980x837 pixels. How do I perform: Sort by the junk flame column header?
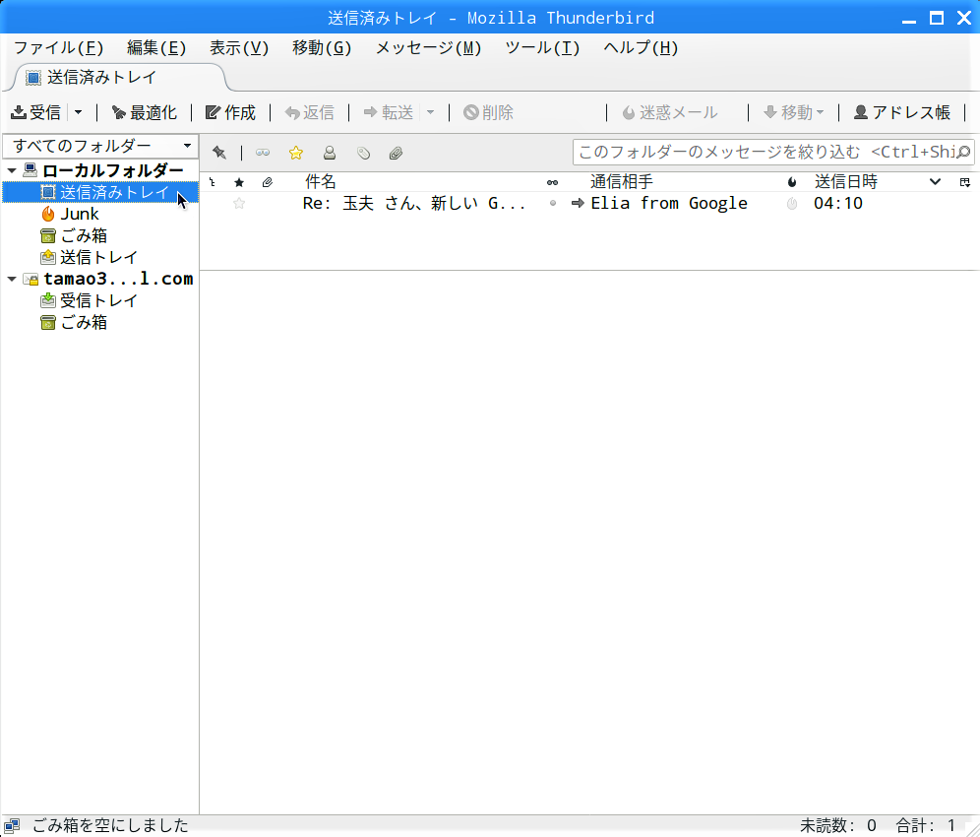pyautogui.click(x=792, y=182)
